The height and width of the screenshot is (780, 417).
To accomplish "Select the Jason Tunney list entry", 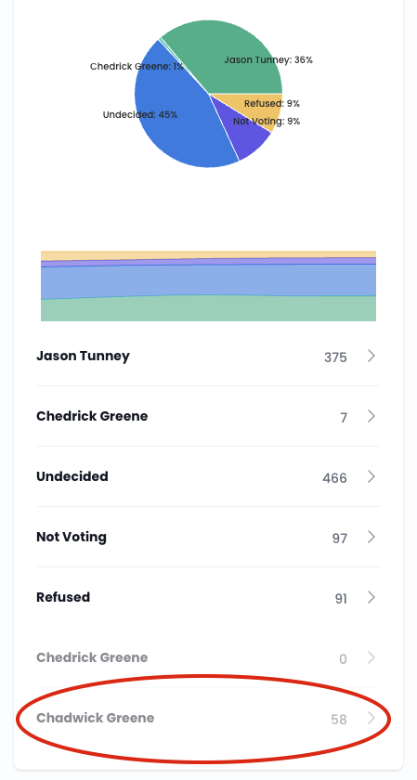I will click(208, 357).
